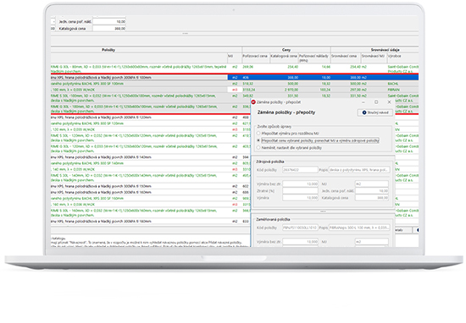The image size is (466, 323).
Task: Sort by table 'Katalogová cena' column header
Action: [x=284, y=57]
